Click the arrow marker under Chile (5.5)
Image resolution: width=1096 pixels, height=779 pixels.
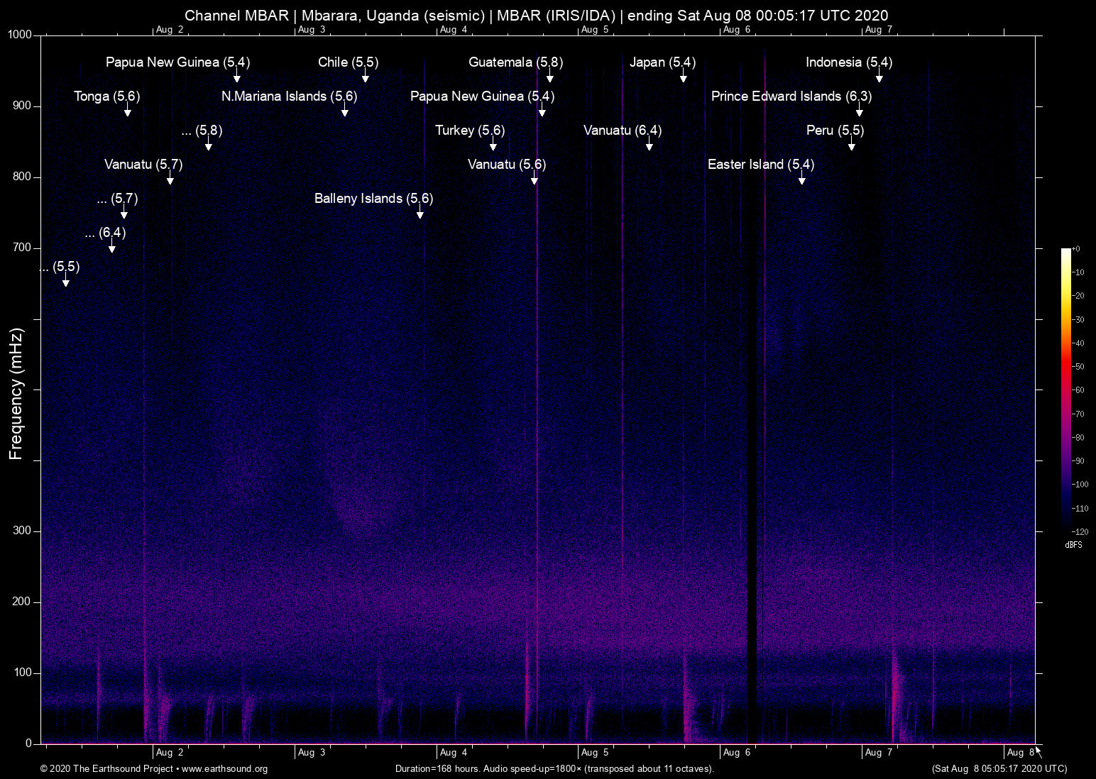tap(366, 77)
